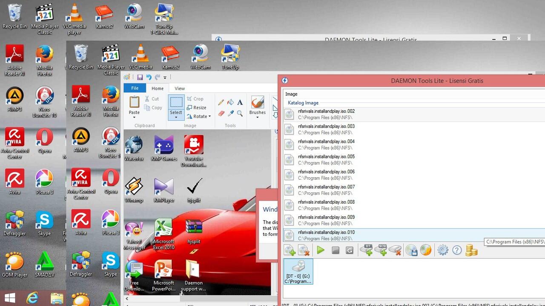This screenshot has height=306, width=545.
Task: Undo last action in Paint
Action: (x=149, y=77)
